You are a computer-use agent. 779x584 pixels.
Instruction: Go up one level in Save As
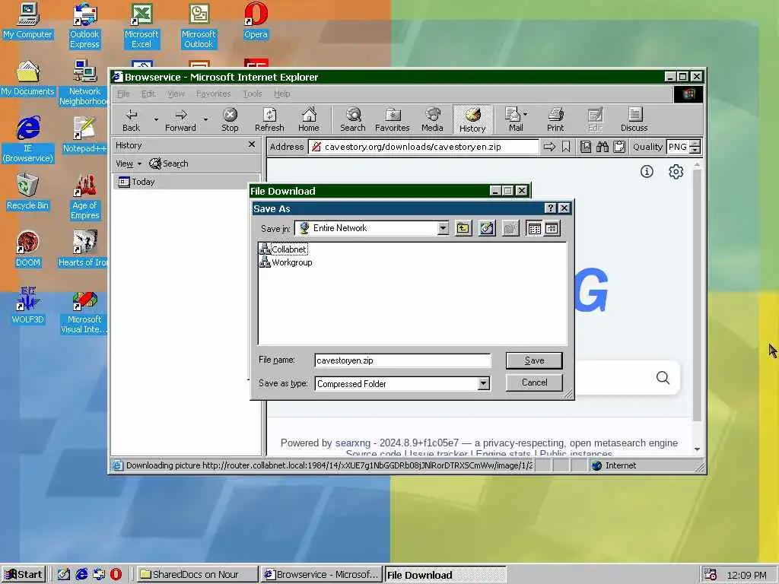463,228
